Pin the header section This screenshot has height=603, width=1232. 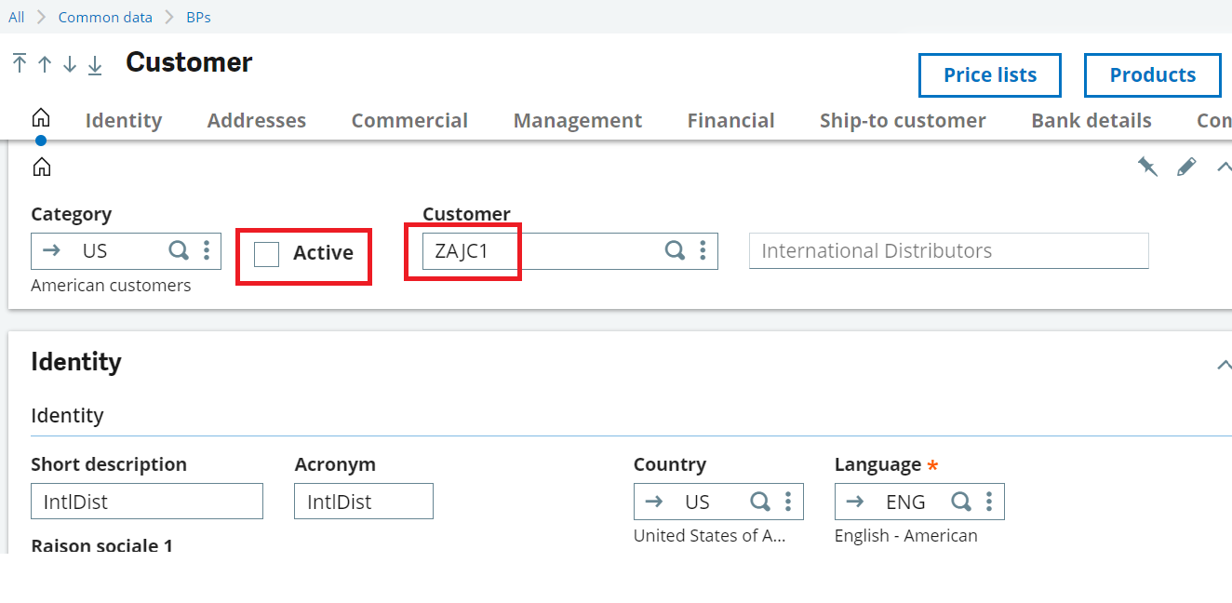[1147, 166]
